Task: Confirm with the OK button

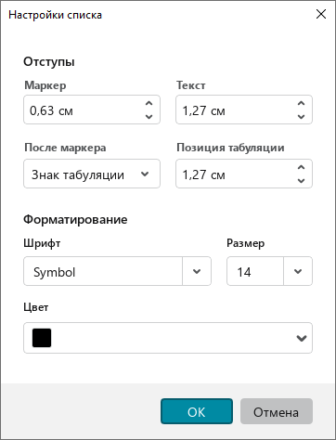Action: pos(197,411)
